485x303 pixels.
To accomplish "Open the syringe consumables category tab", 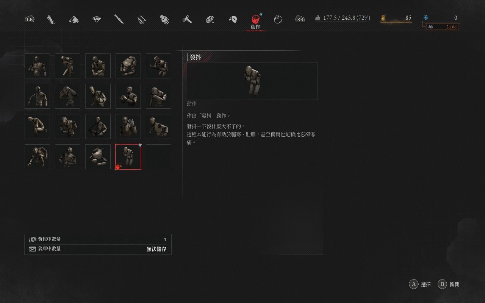I will [51, 19].
